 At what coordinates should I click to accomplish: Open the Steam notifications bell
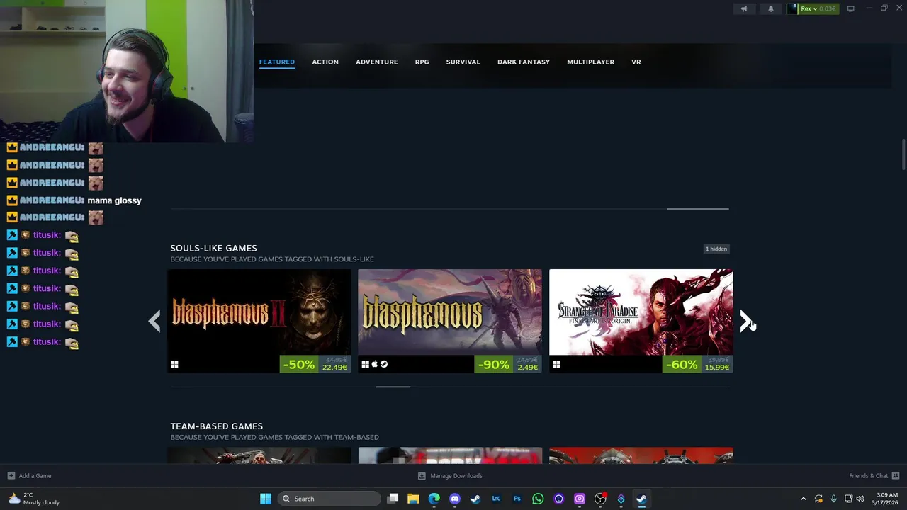point(771,8)
